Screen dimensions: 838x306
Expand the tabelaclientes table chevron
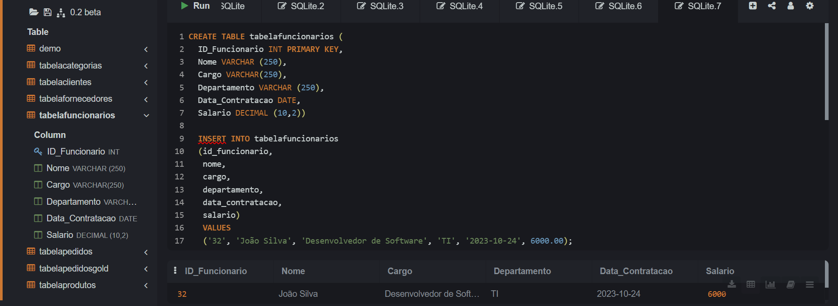[146, 83]
